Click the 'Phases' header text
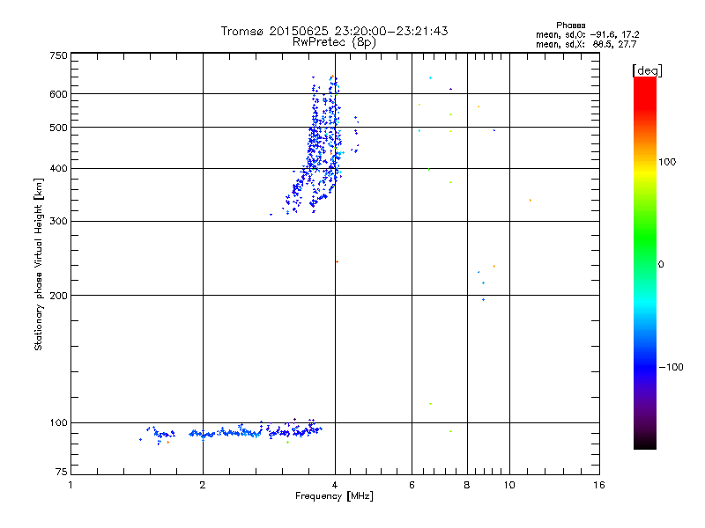 [570, 26]
